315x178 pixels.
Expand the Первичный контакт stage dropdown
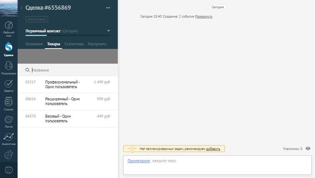108,31
